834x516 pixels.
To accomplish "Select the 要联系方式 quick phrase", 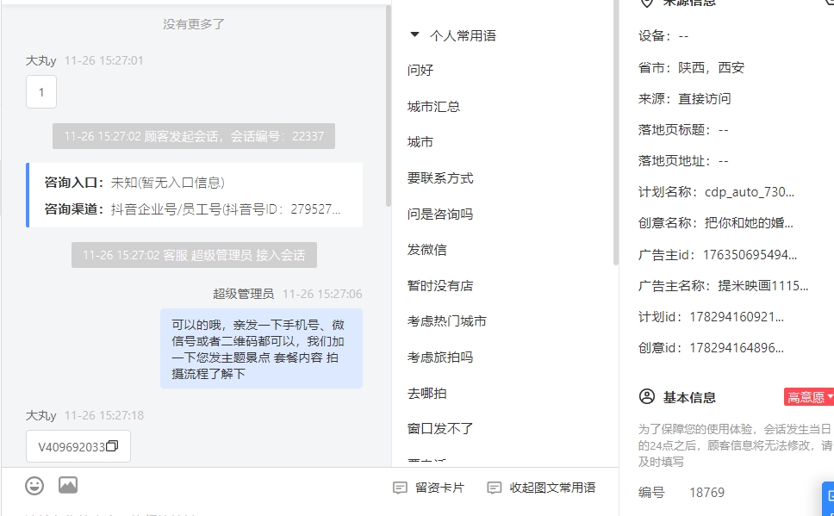I will (x=440, y=178).
